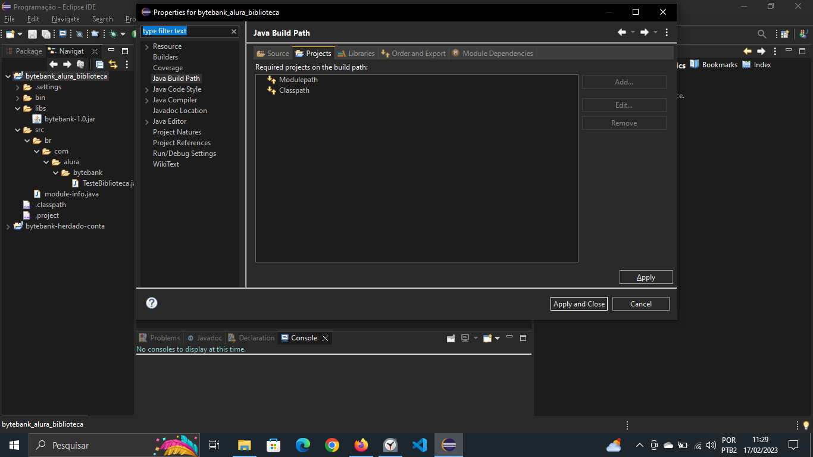Click the dialog Back history arrow icon

(622, 32)
